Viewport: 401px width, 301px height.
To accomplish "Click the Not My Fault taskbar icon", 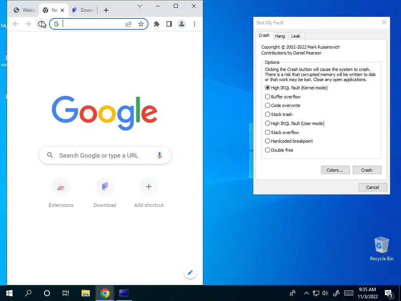I will 124,293.
